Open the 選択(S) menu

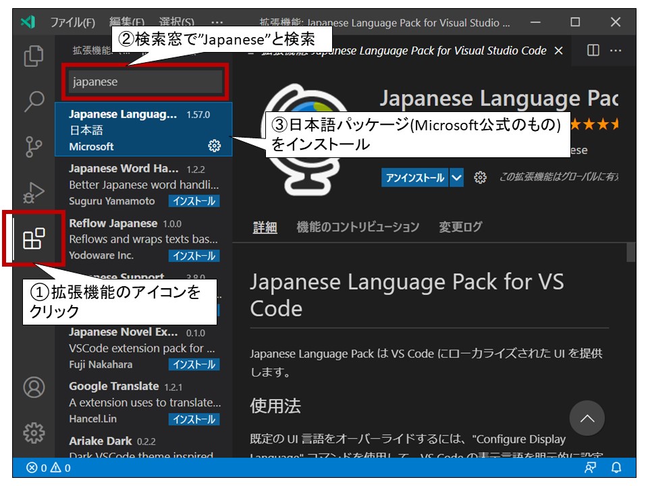(x=176, y=22)
